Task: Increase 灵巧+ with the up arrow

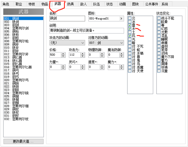Action: click(x=83, y=66)
